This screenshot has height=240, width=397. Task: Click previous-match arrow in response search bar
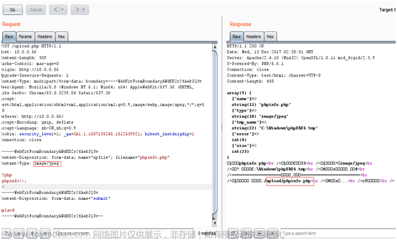click(x=247, y=233)
